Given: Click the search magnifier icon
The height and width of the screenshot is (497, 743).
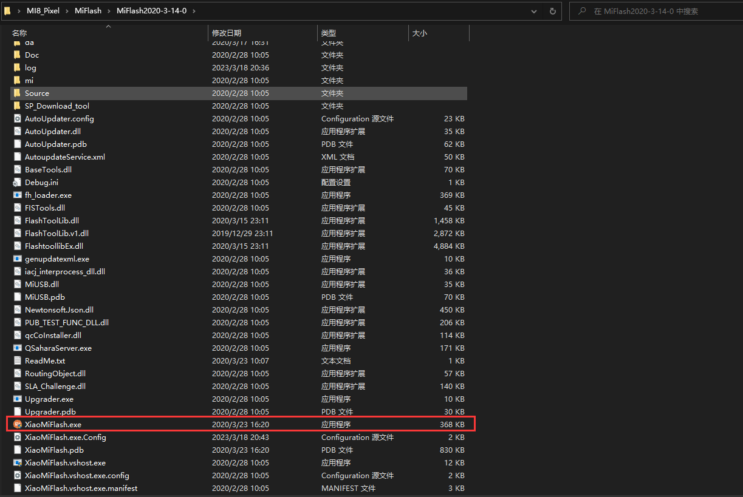Looking at the screenshot, I should tap(582, 11).
